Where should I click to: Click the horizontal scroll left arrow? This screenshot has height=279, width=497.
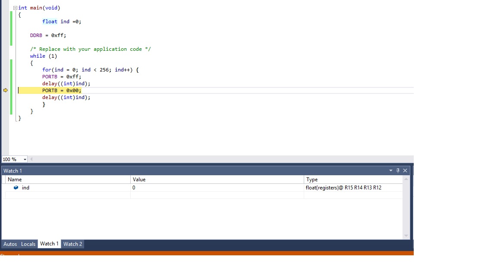[x=31, y=159]
